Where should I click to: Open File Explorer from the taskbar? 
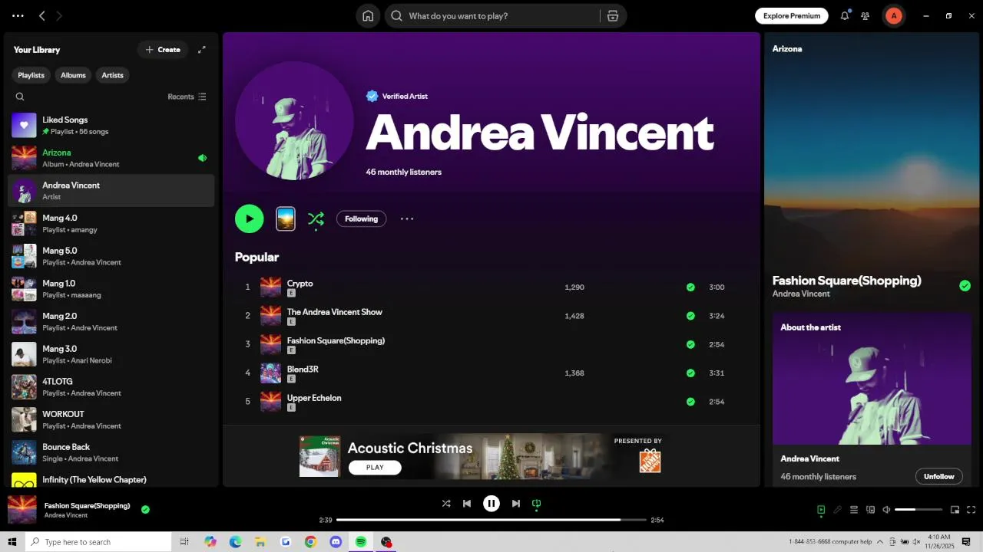[260, 542]
